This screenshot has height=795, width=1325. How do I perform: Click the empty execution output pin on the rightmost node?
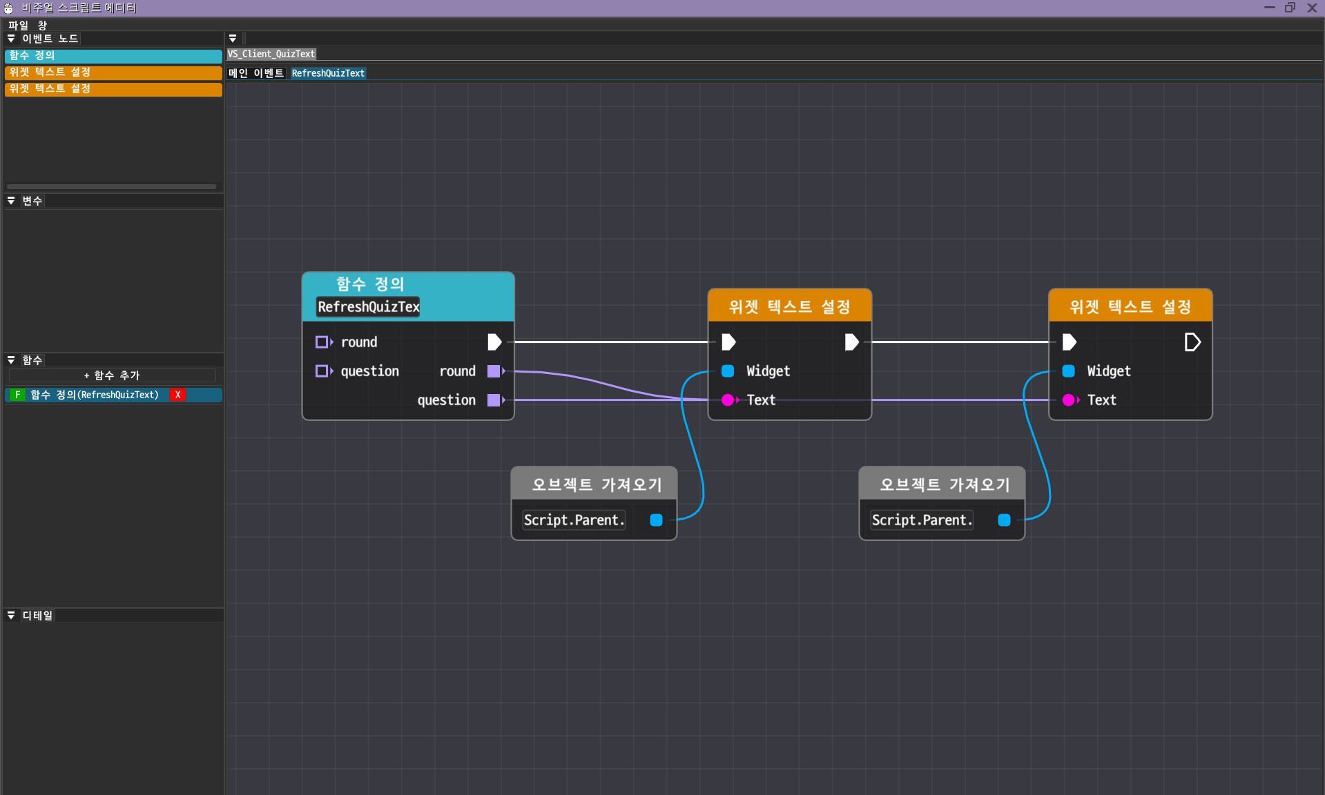(x=1192, y=342)
